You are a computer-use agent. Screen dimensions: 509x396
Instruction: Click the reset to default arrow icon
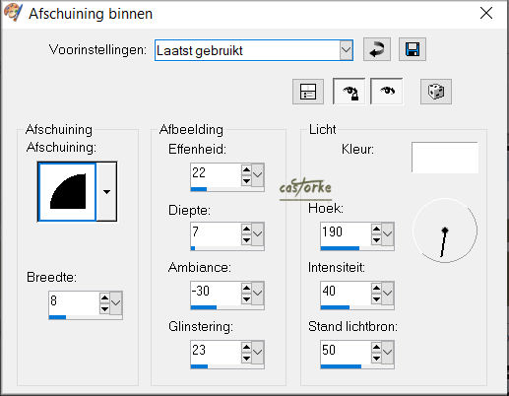click(377, 49)
